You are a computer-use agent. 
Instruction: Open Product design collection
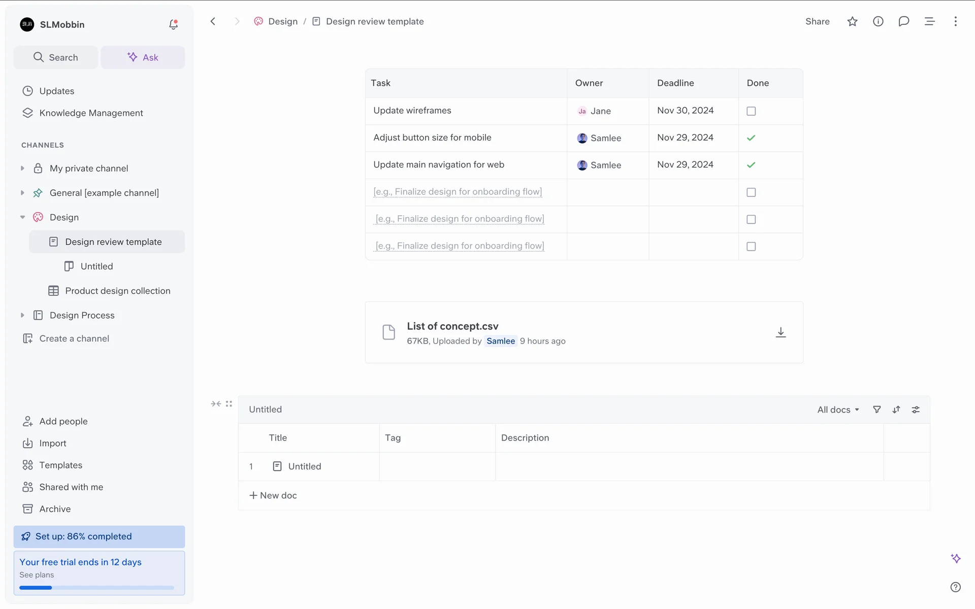pos(117,291)
